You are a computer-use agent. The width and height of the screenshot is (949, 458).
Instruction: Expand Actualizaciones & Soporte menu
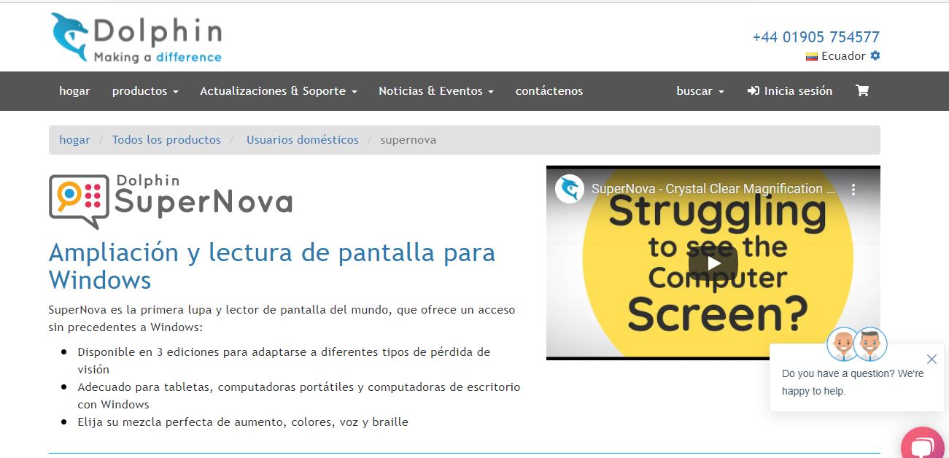pos(279,91)
